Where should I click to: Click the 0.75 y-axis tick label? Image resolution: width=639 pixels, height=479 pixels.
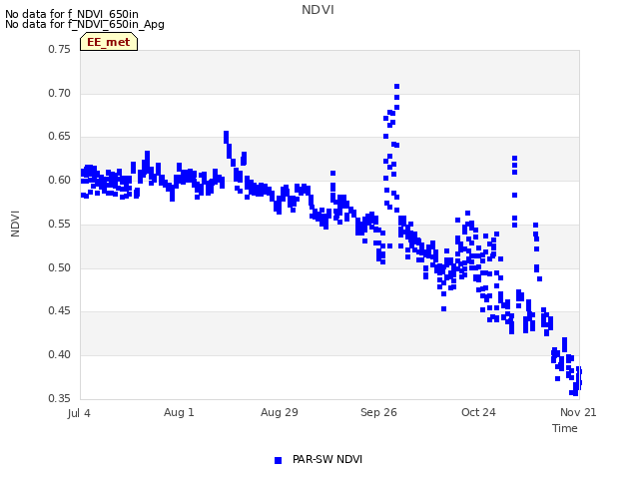point(60,49)
